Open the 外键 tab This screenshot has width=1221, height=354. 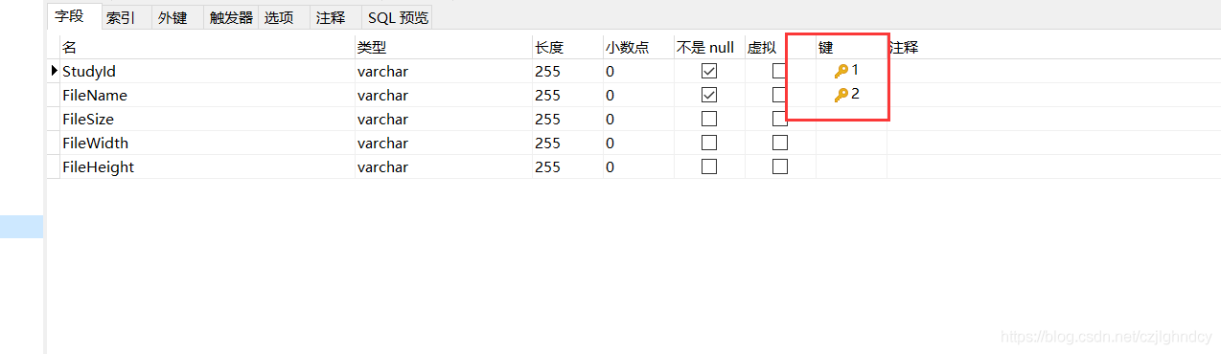[173, 17]
